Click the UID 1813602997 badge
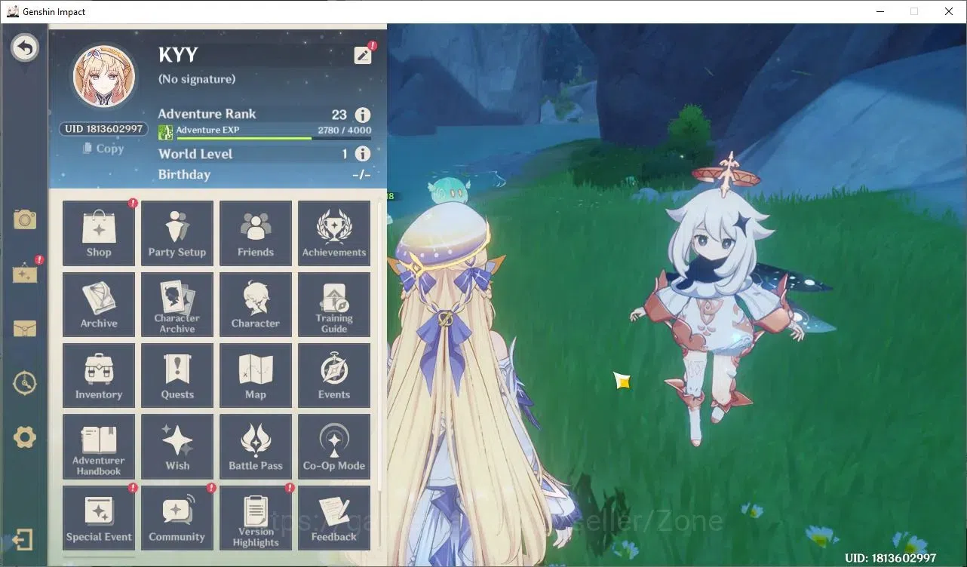 tap(103, 129)
